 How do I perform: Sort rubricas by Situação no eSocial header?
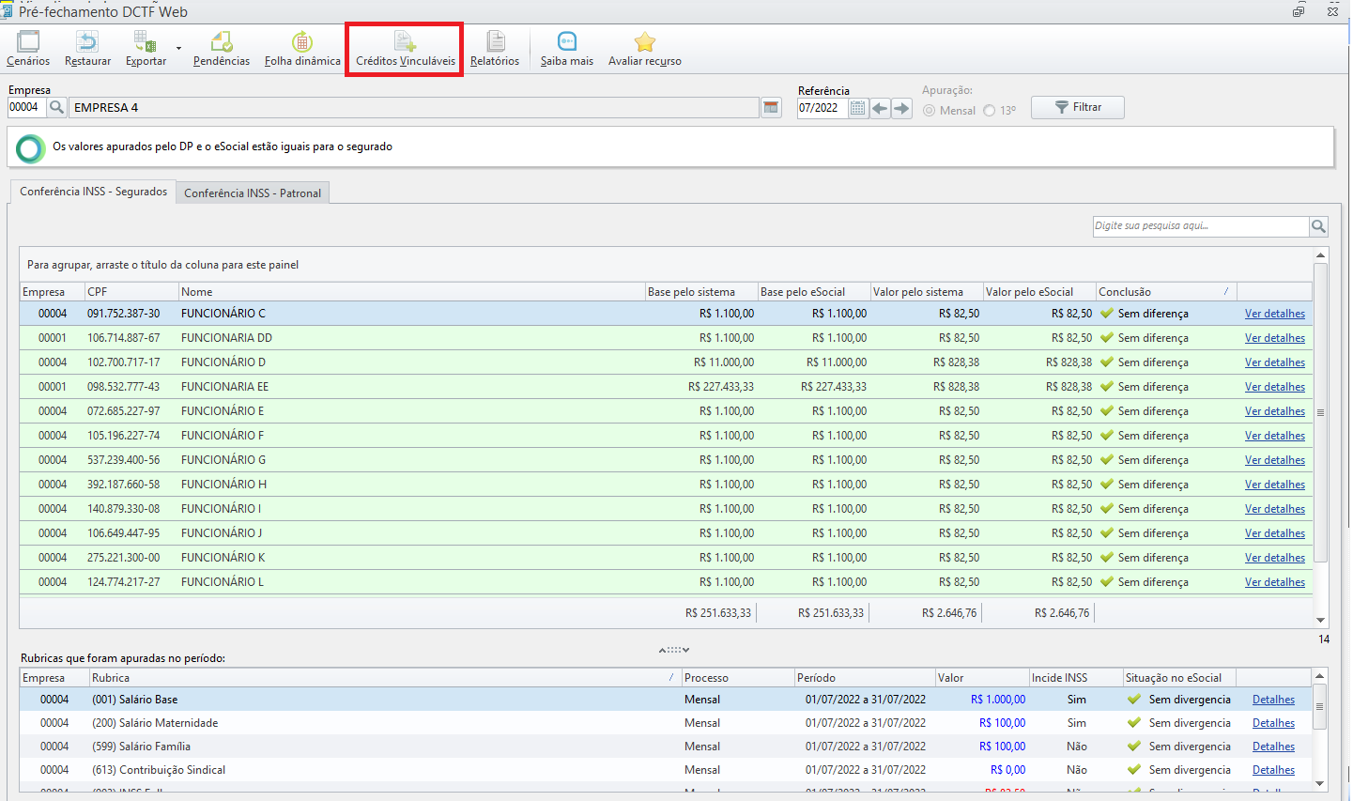coord(1179,677)
